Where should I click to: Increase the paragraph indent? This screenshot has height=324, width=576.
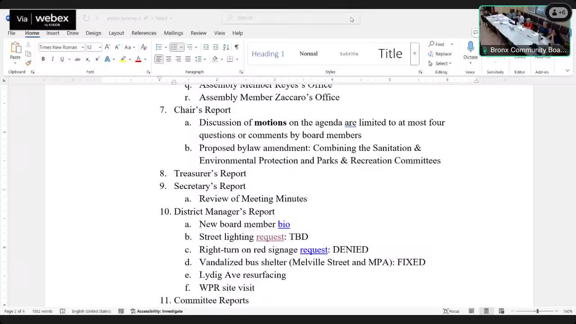(216, 47)
